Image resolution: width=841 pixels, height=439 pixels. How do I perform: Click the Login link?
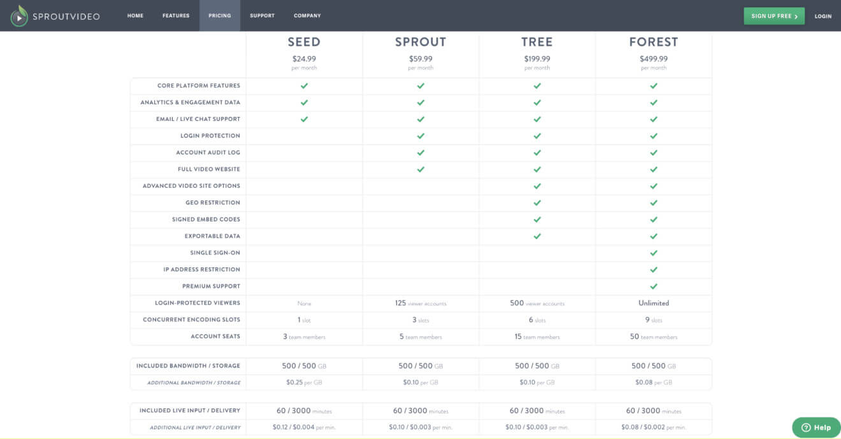click(823, 17)
